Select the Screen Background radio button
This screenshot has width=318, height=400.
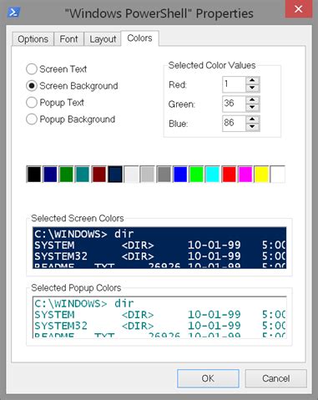(x=72, y=86)
